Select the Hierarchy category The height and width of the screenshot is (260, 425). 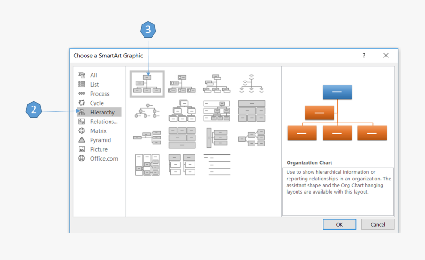pos(99,112)
